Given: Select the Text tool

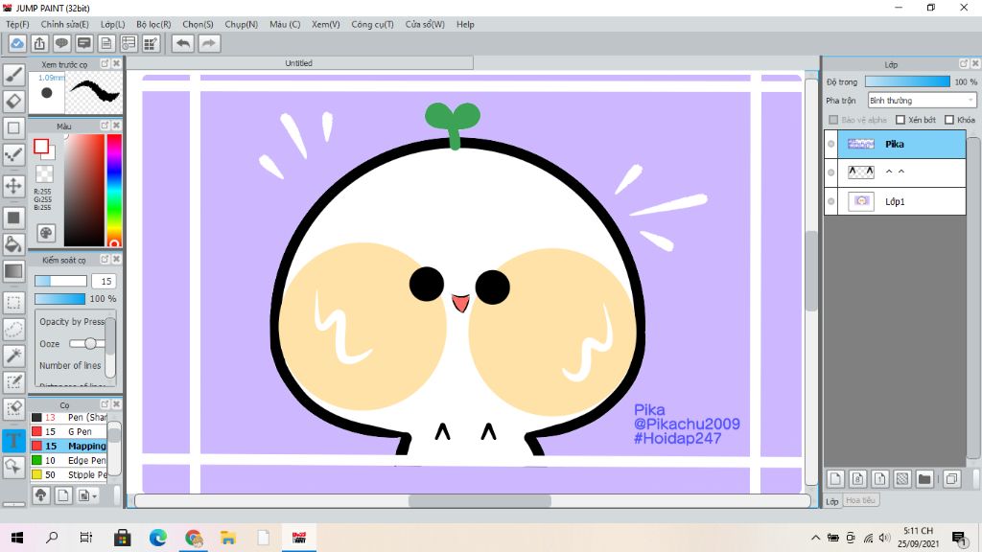Looking at the screenshot, I should (x=13, y=440).
